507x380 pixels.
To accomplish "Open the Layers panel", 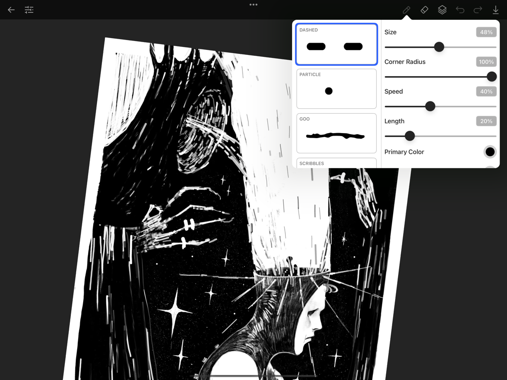I will [x=442, y=9].
